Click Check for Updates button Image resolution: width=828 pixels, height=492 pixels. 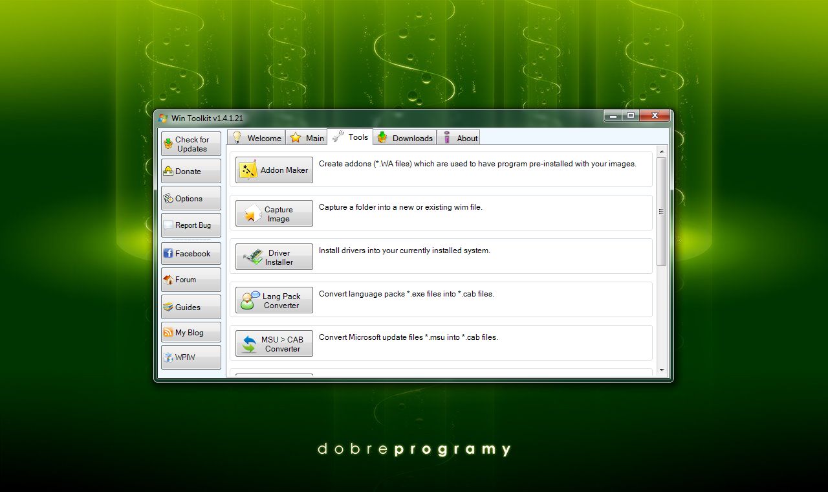[191, 144]
